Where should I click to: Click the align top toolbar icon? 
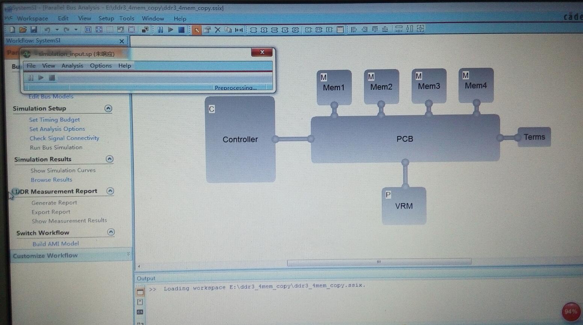click(375, 29)
